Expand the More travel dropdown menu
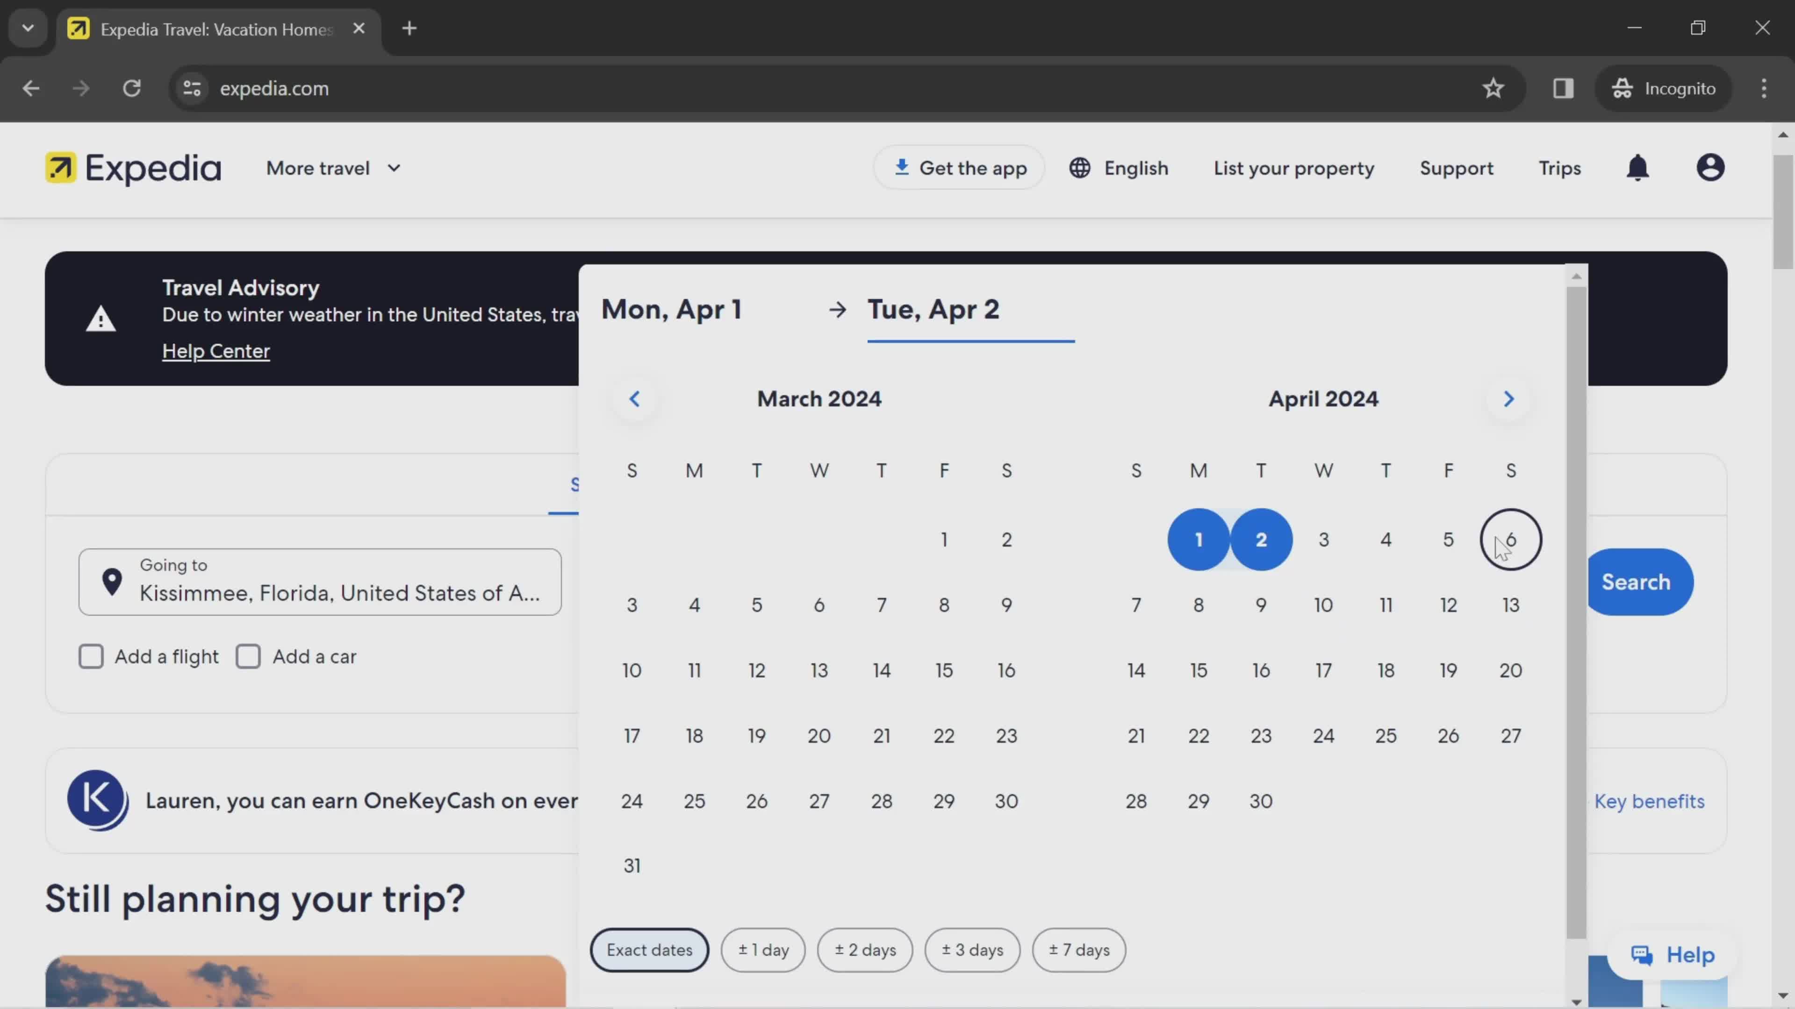The width and height of the screenshot is (1795, 1009). coord(333,169)
